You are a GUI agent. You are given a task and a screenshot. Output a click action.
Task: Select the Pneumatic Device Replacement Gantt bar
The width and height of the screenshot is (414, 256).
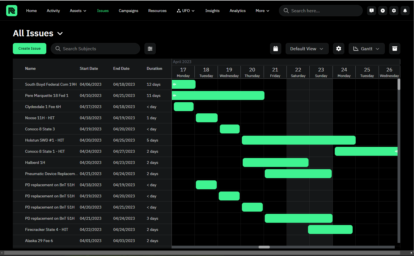pyautogui.click(x=298, y=174)
